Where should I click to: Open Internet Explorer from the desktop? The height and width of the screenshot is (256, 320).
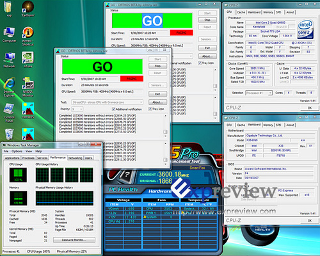[9, 87]
